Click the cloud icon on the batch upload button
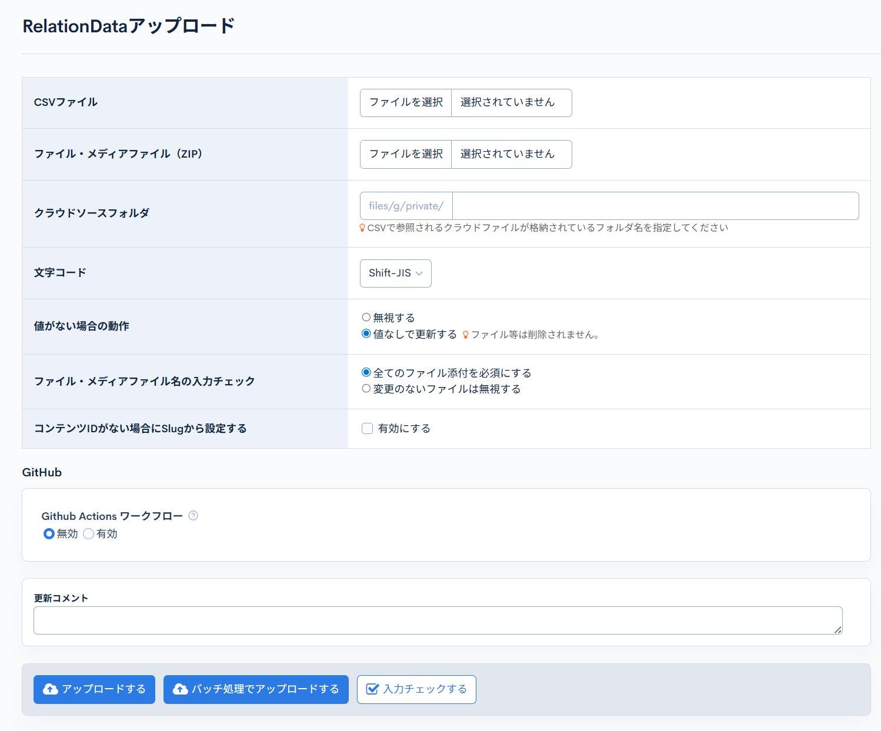The image size is (881, 731). point(179,689)
